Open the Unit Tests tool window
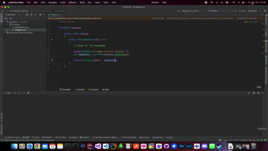This screenshot has width=268, height=151. click(61, 137)
